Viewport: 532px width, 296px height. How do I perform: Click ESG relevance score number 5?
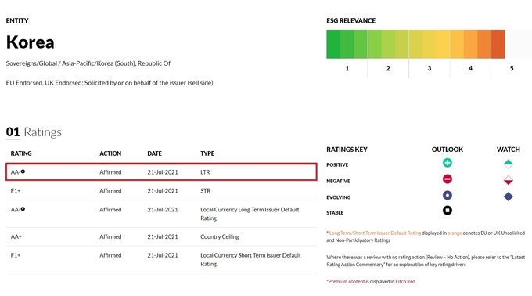[x=512, y=68]
